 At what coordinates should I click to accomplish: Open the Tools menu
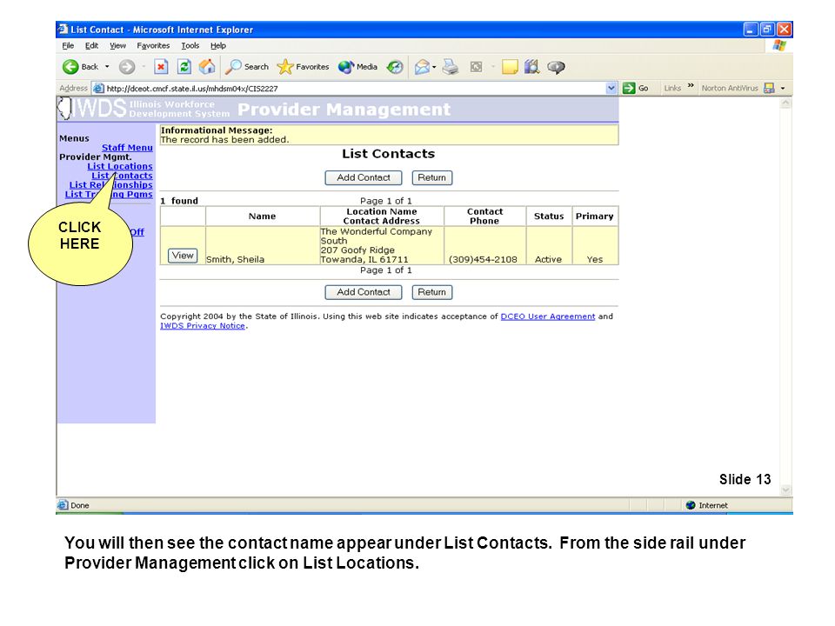pos(190,46)
